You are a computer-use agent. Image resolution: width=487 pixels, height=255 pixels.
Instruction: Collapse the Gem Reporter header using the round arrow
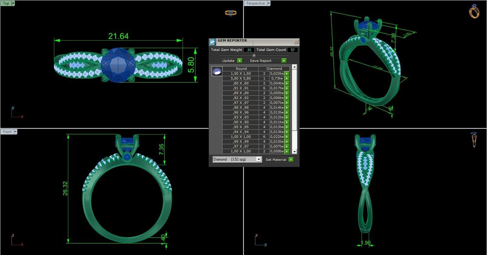[254, 55]
